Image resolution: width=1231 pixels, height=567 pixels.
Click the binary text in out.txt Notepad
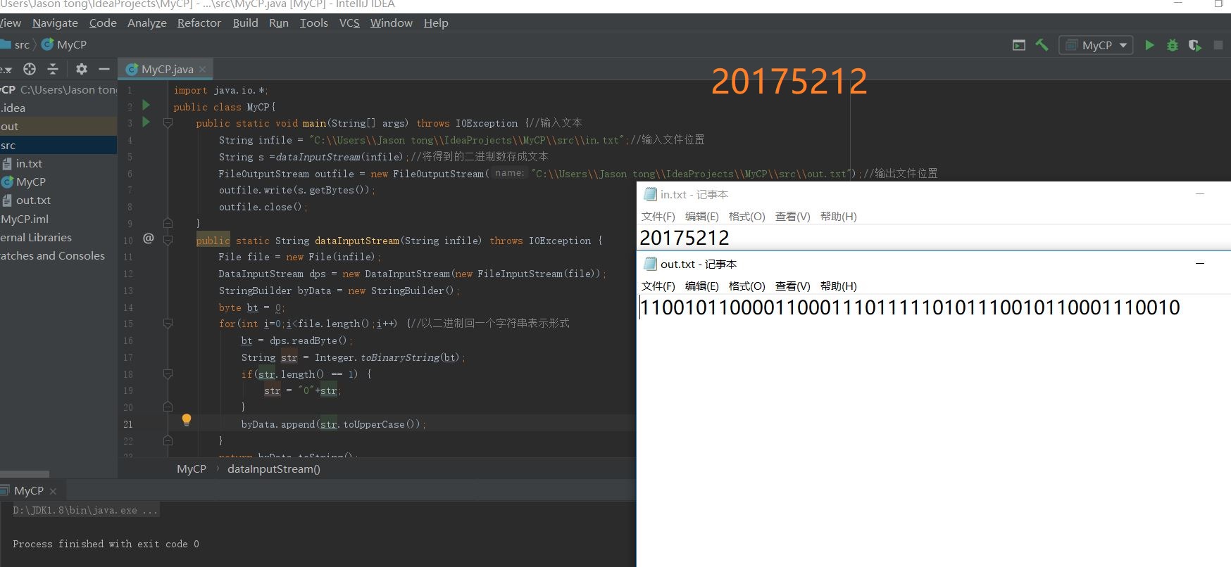(x=910, y=307)
